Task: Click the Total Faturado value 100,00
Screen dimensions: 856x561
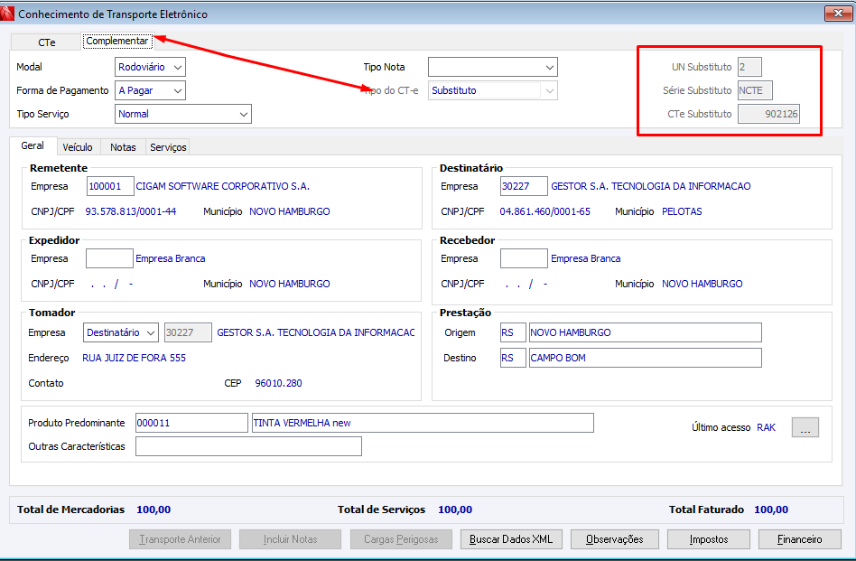Action: (x=771, y=510)
